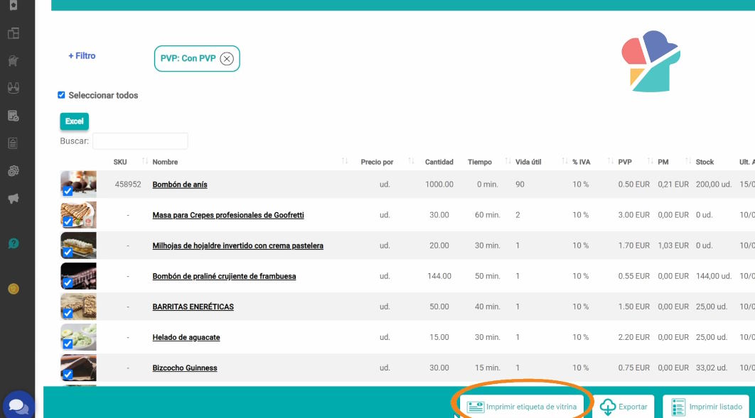Click the PVP: Con PVP filter chip
The width and height of the screenshot is (755, 418).
196,59
